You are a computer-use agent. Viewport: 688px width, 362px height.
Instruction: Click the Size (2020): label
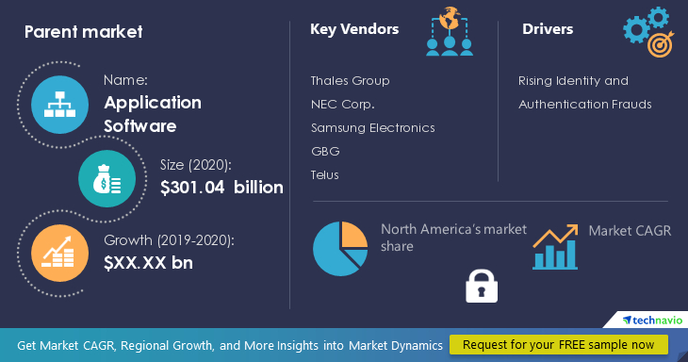point(196,165)
